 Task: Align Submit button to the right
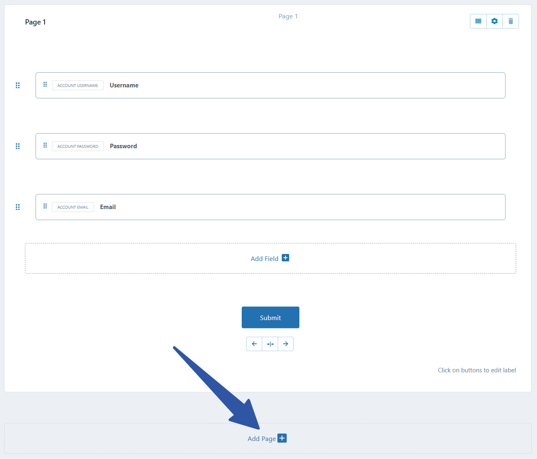pos(285,344)
